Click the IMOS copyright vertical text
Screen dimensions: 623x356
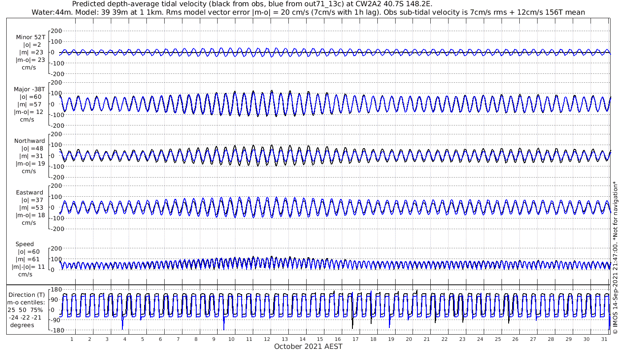pyautogui.click(x=615, y=258)
